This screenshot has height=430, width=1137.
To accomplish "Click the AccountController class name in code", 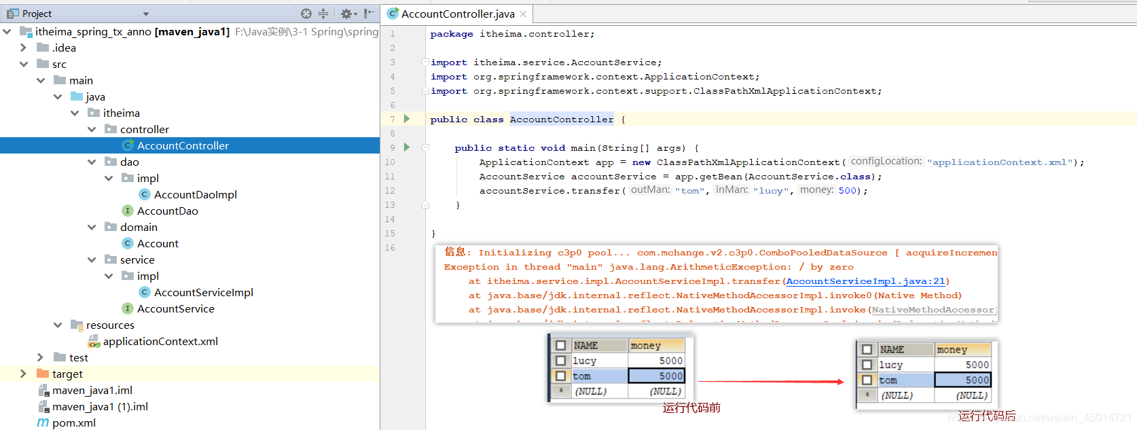I will click(562, 119).
